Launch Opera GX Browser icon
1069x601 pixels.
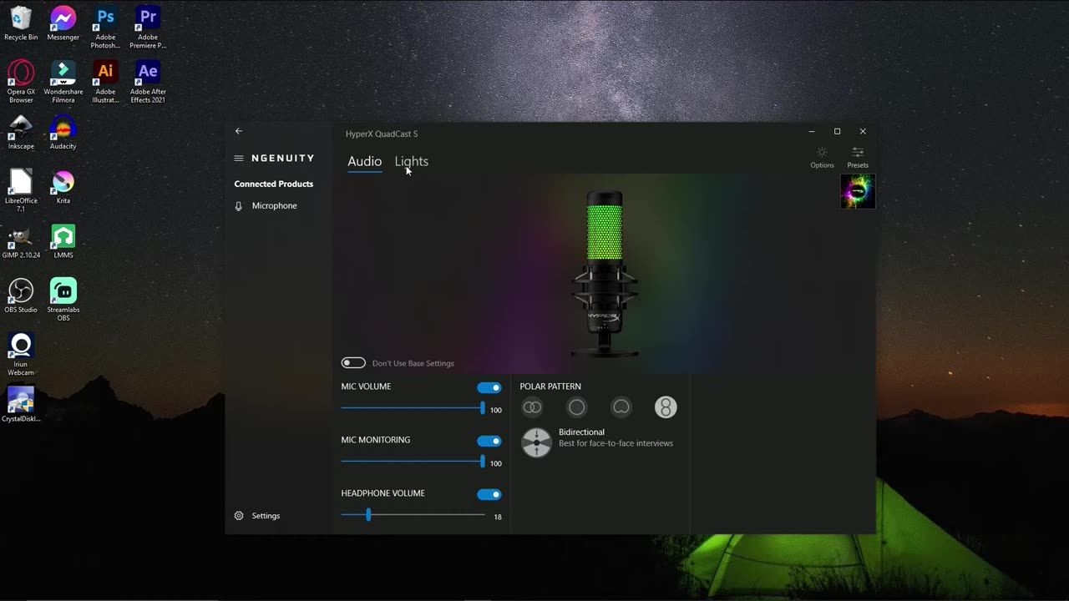pyautogui.click(x=21, y=83)
